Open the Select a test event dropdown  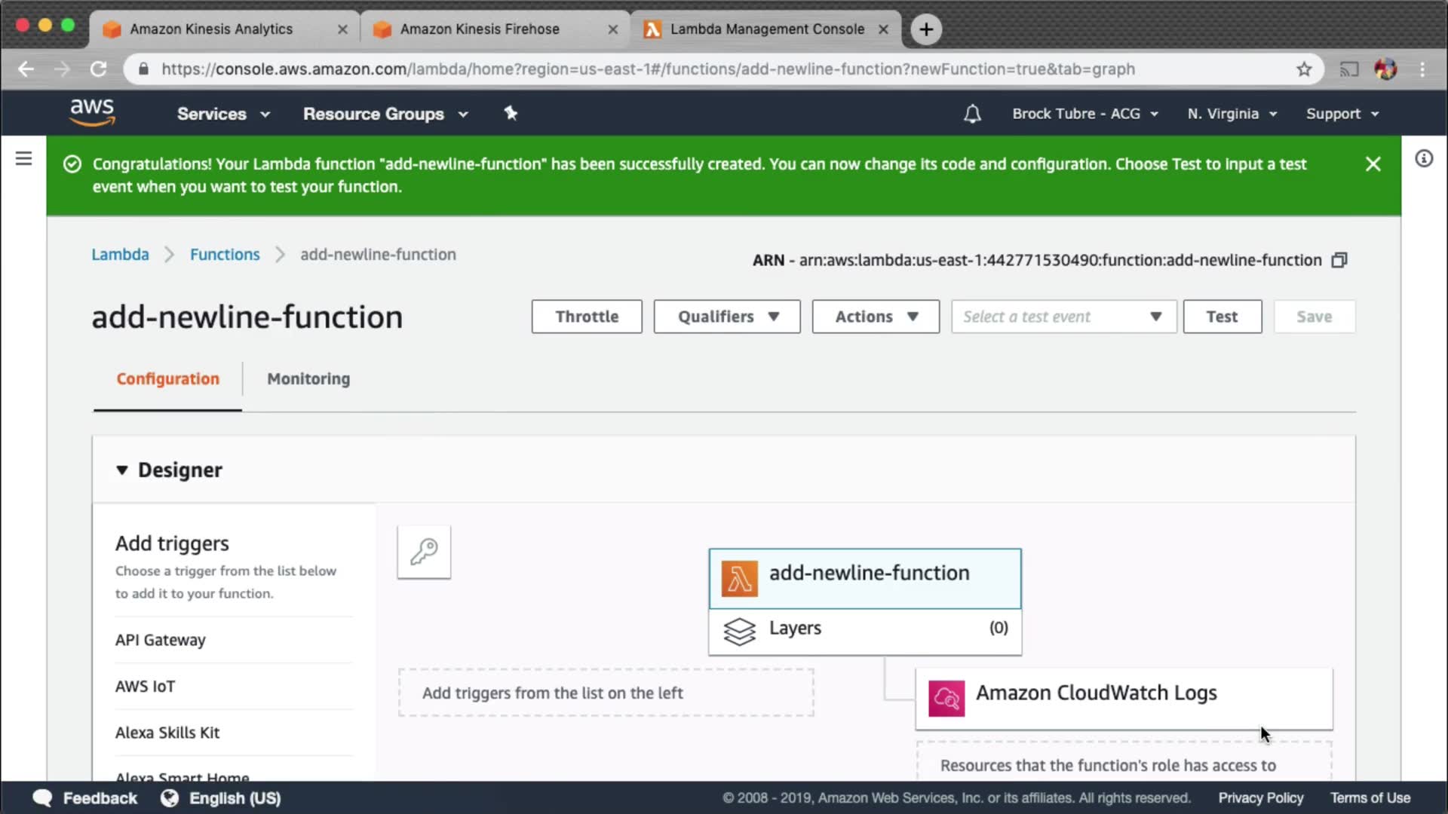1063,317
